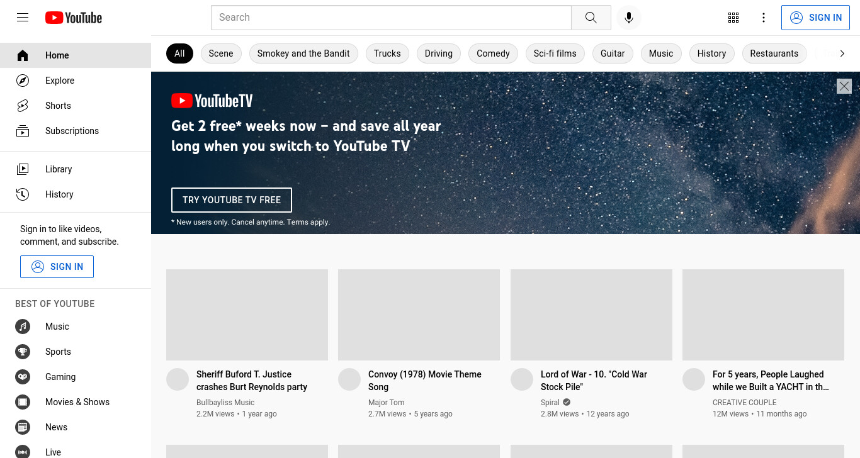Screen dimensions: 860x458
Task: Click the search magnifier button
Action: pyautogui.click(x=591, y=18)
